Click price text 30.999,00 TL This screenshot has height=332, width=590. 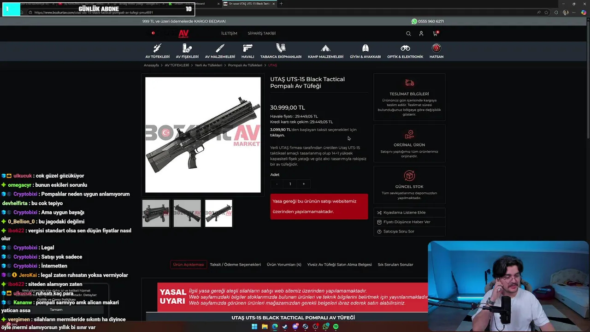click(287, 107)
